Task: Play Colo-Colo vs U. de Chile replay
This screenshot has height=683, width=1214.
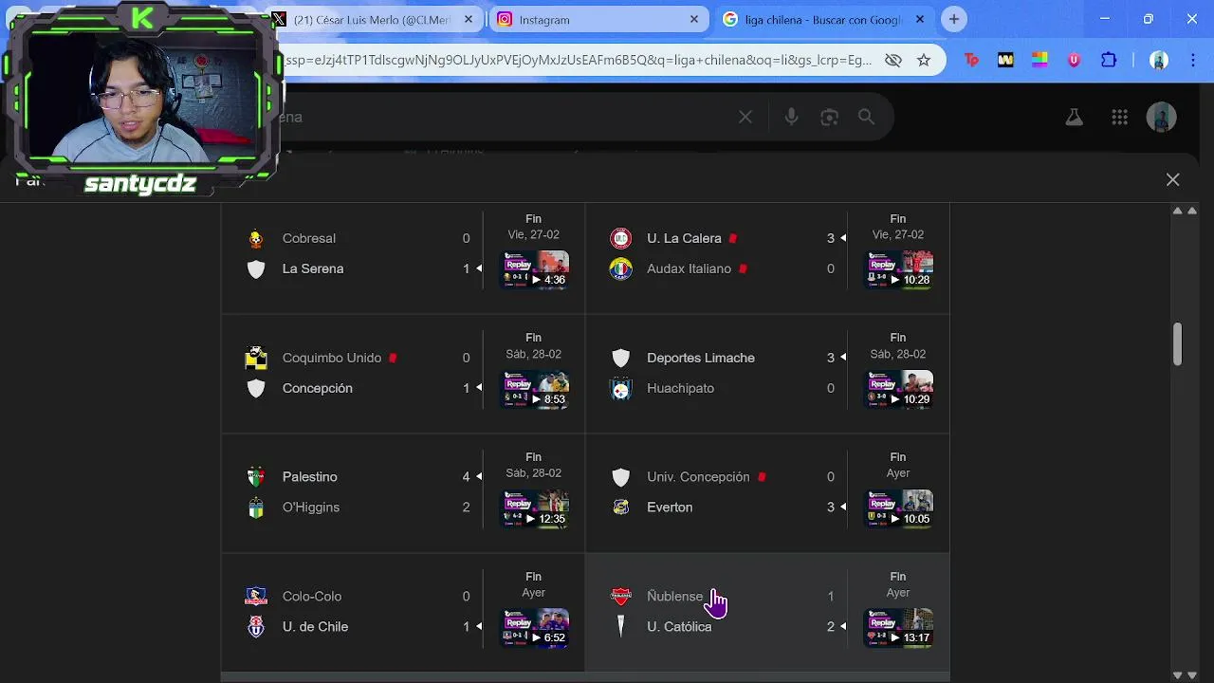Action: [x=535, y=628]
